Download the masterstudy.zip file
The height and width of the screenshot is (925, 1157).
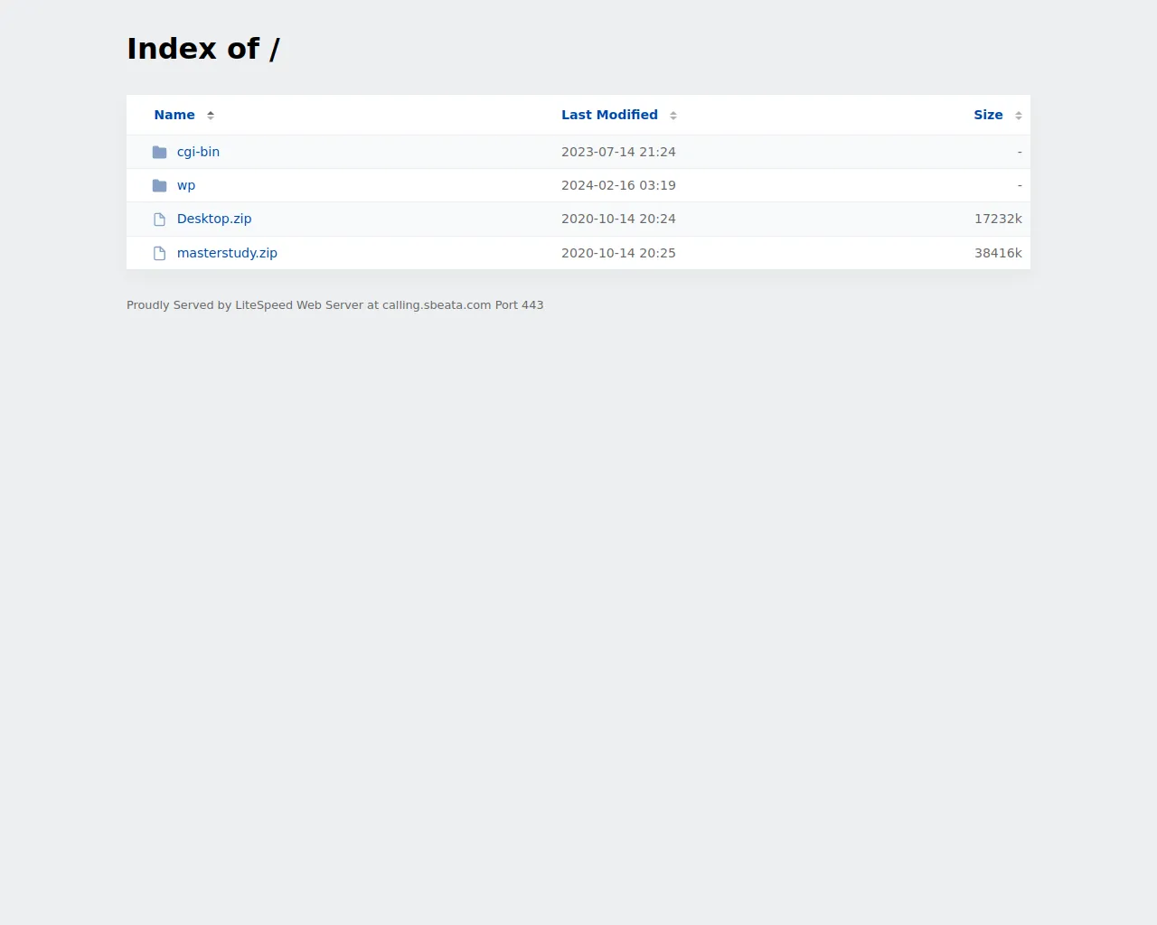227,253
